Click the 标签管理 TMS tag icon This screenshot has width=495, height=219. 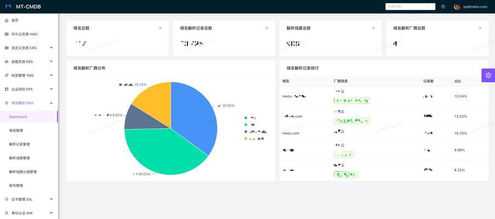click(x=7, y=76)
